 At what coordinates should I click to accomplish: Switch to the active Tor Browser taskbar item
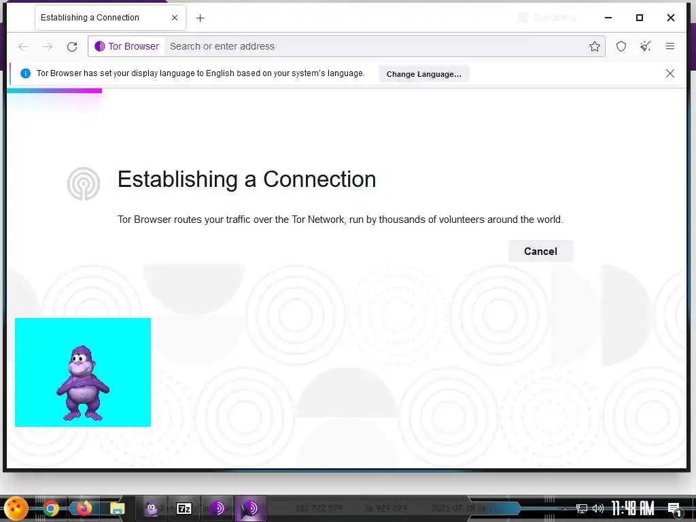click(x=250, y=508)
